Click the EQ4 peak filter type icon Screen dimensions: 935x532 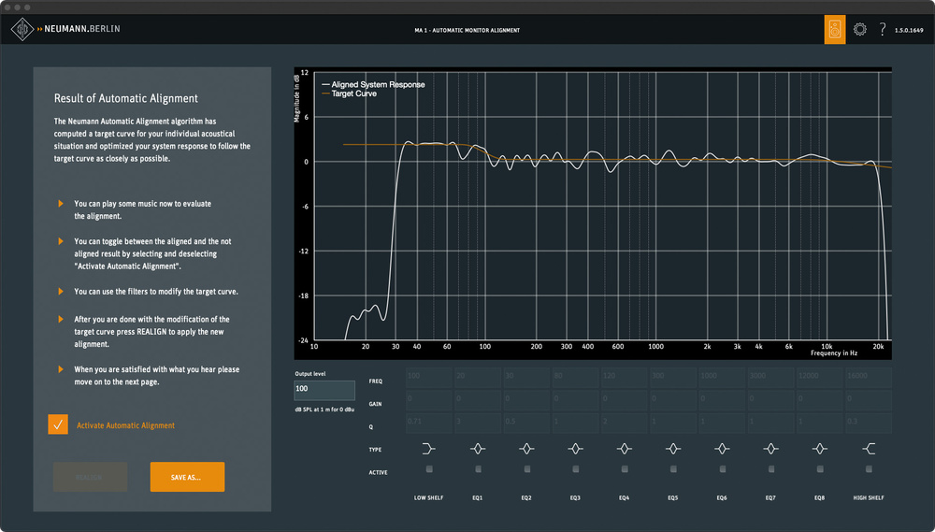(624, 449)
